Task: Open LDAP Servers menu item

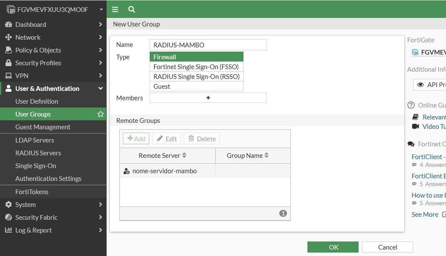Action: [53, 140]
